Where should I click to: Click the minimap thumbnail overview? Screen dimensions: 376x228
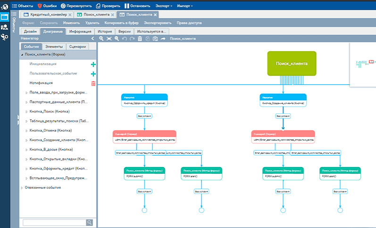[363, 65]
